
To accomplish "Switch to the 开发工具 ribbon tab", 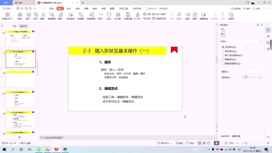I will pos(123,8).
